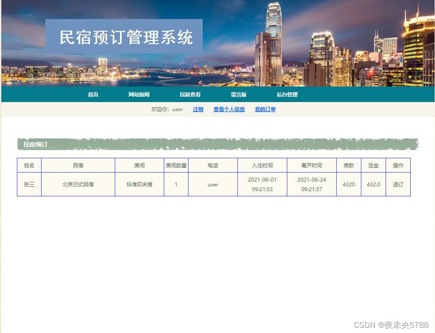This screenshot has height=333, width=435.
Task: Click the 民宿 column header
Action: pyautogui.click(x=78, y=165)
